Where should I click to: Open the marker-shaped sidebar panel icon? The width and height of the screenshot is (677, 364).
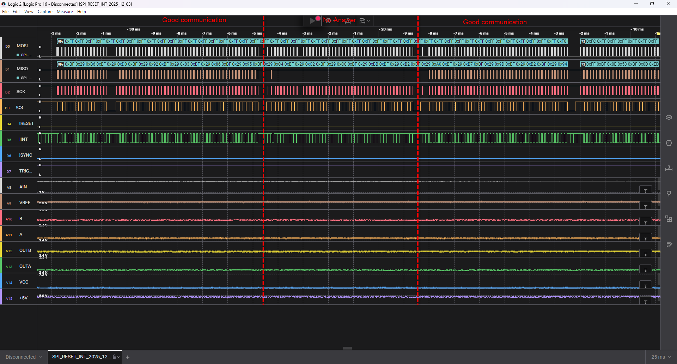click(669, 194)
